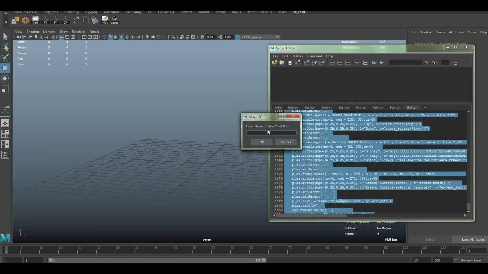Click Clear History broom icon in Script Editor
This screenshot has width=488, height=274.
click(x=307, y=62)
